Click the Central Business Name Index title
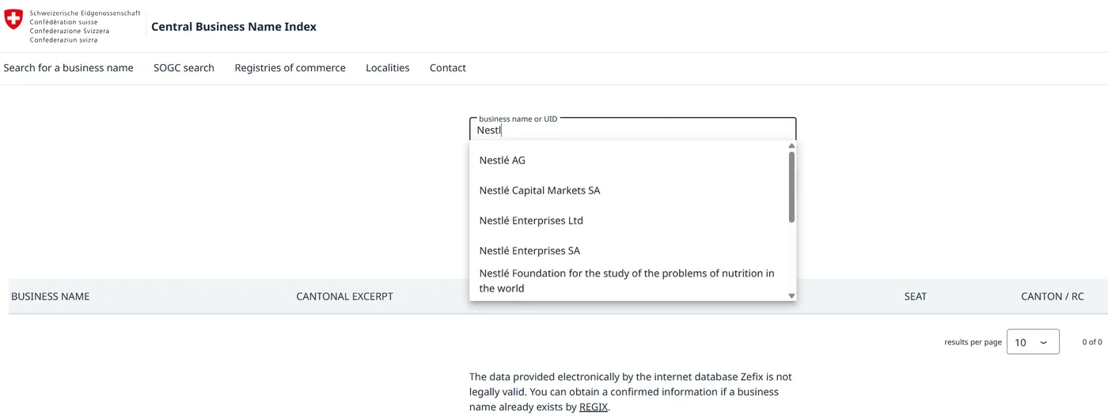 pos(233,27)
